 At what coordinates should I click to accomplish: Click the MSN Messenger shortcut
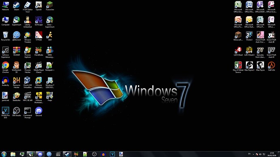(50, 52)
